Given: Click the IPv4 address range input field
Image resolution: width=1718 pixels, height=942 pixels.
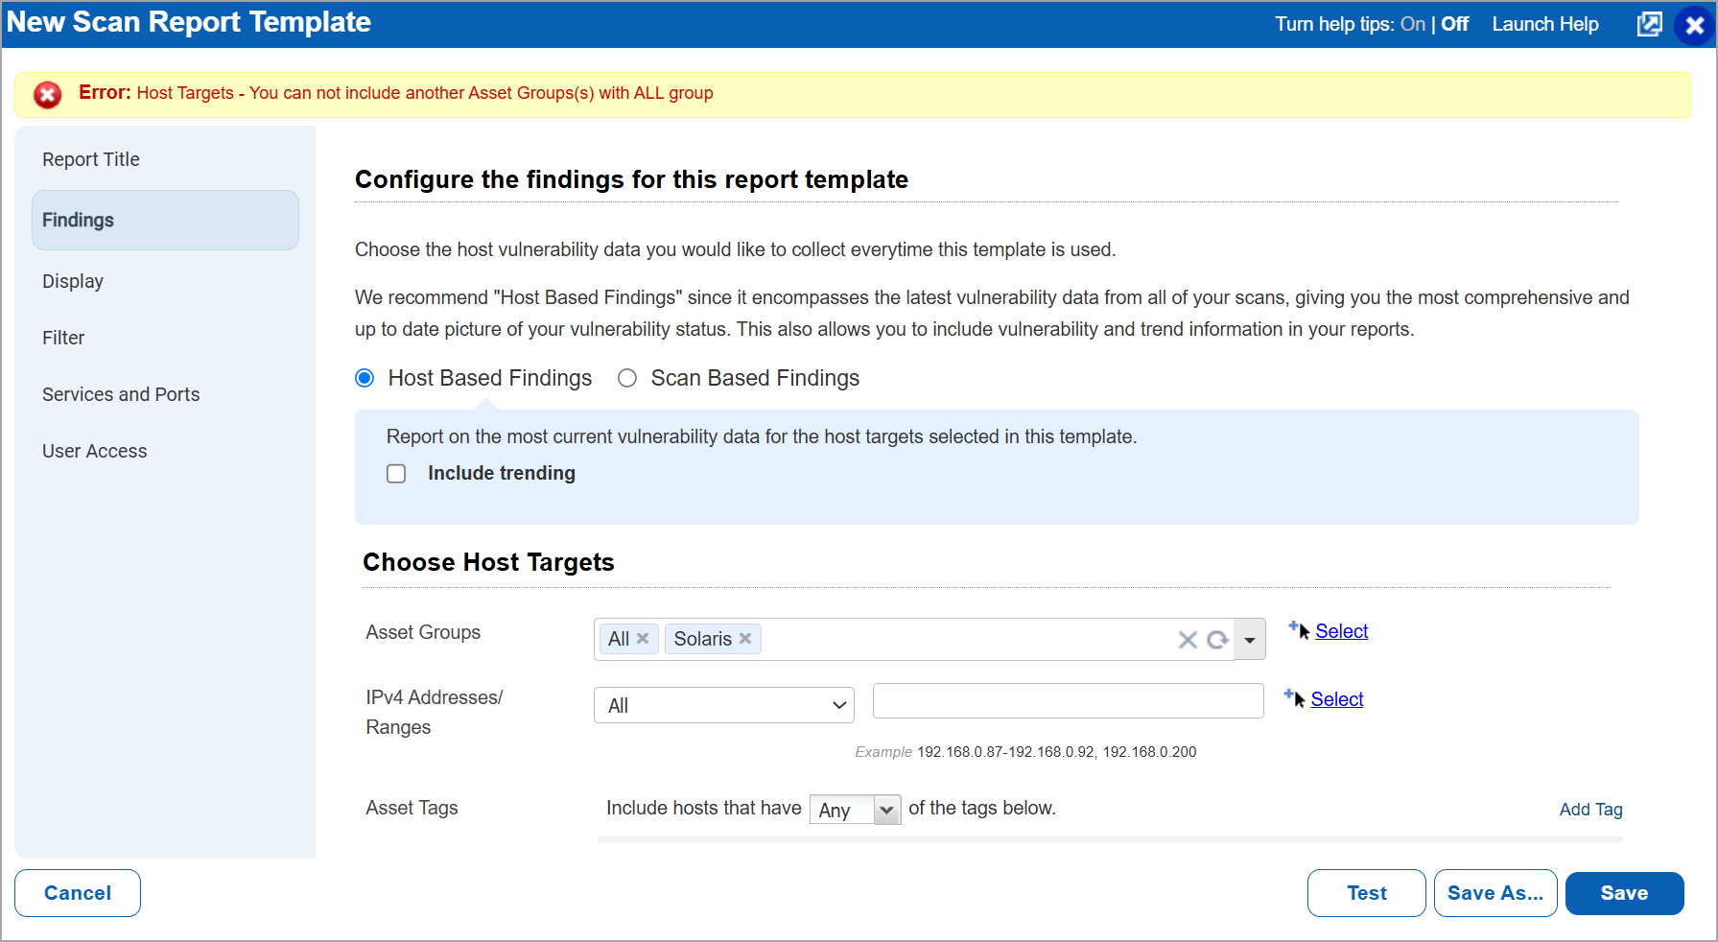Looking at the screenshot, I should pos(1067,700).
